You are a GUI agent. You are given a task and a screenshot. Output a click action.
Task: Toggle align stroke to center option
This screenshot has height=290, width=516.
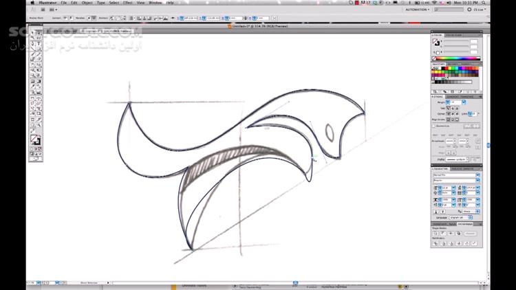(448, 120)
